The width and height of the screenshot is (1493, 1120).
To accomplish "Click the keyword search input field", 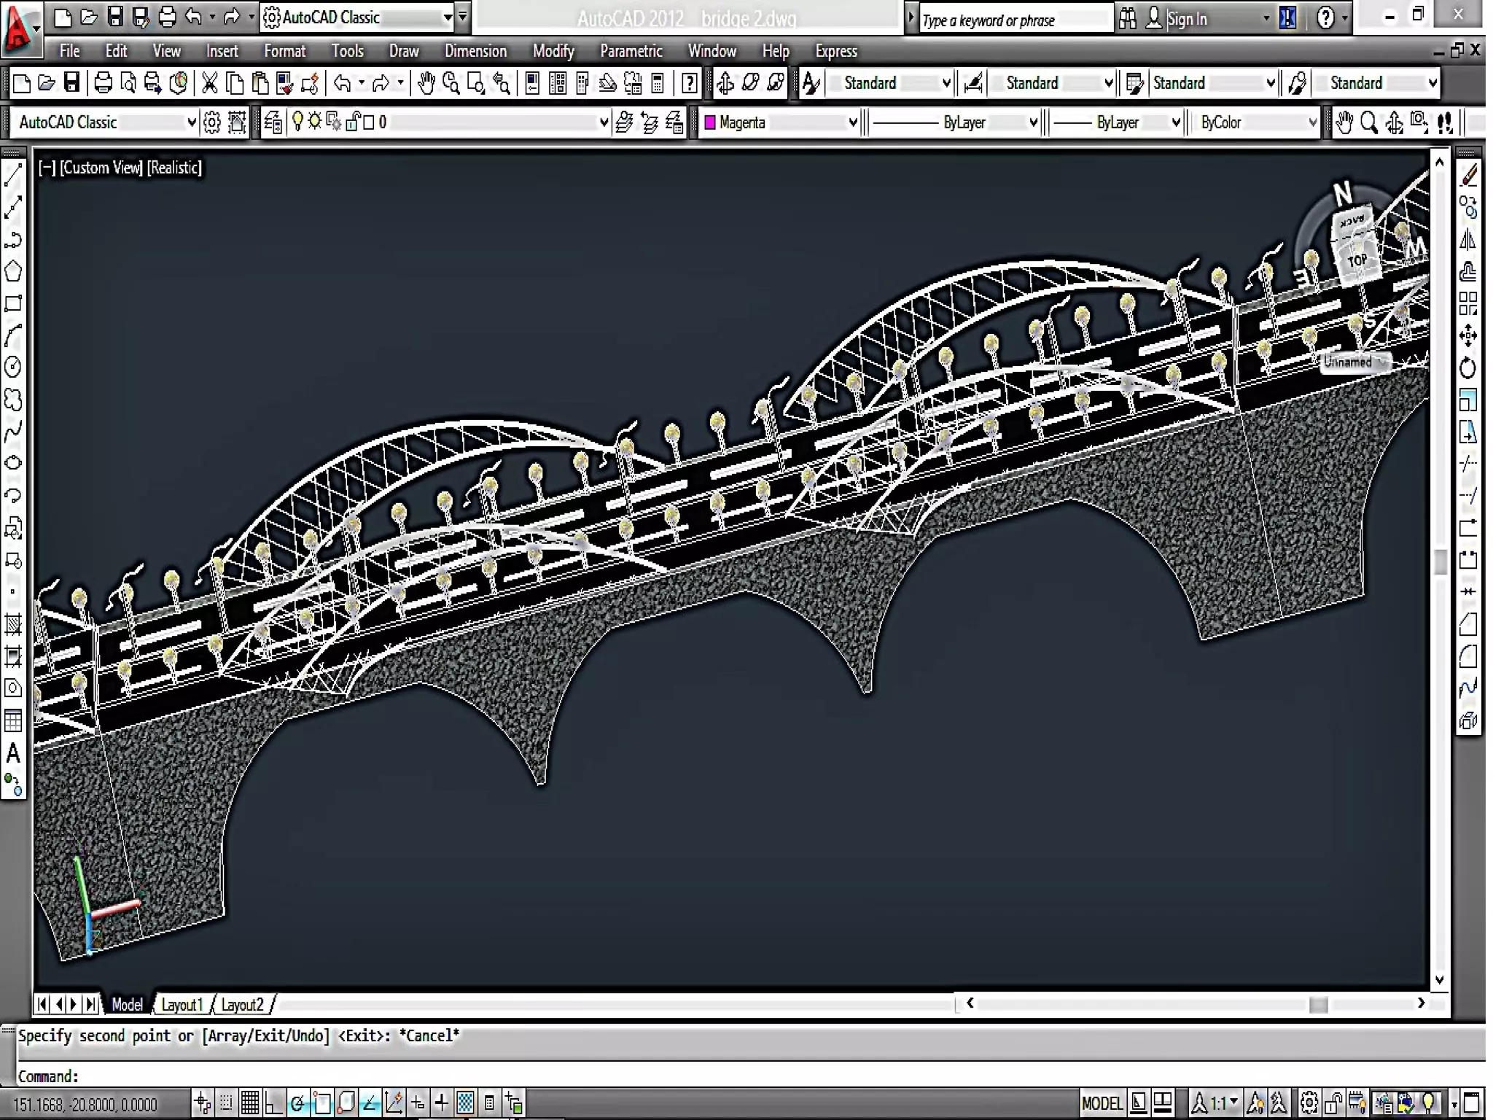I will (1013, 20).
